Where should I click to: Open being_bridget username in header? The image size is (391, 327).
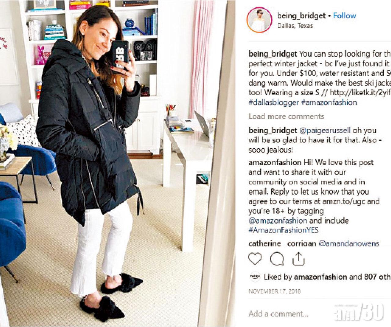301,15
